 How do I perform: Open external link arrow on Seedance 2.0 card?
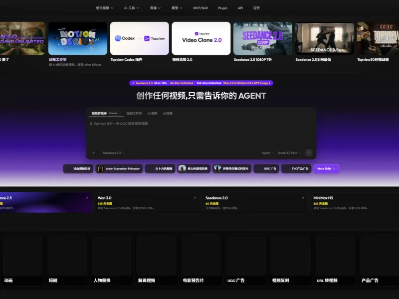point(303,198)
